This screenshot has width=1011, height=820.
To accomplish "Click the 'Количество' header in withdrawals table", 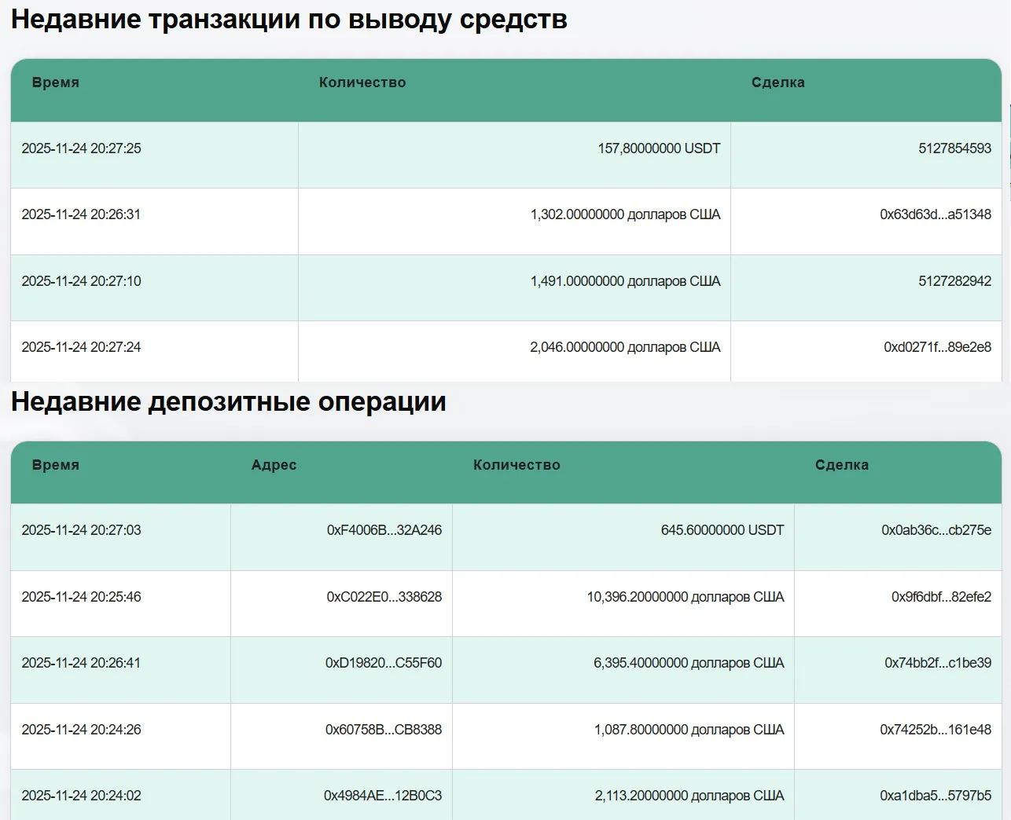I will pyautogui.click(x=362, y=82).
